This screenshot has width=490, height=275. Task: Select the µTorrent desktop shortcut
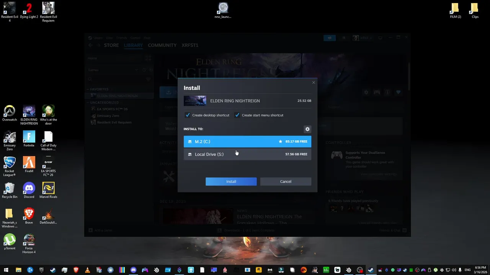10,241
